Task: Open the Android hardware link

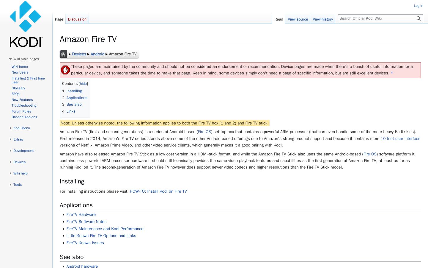Action: (82, 266)
